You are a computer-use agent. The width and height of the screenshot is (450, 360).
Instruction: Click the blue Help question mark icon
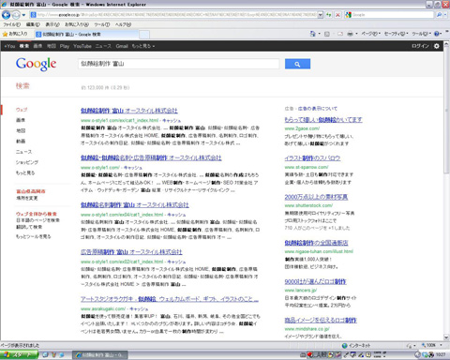[x=437, y=34]
